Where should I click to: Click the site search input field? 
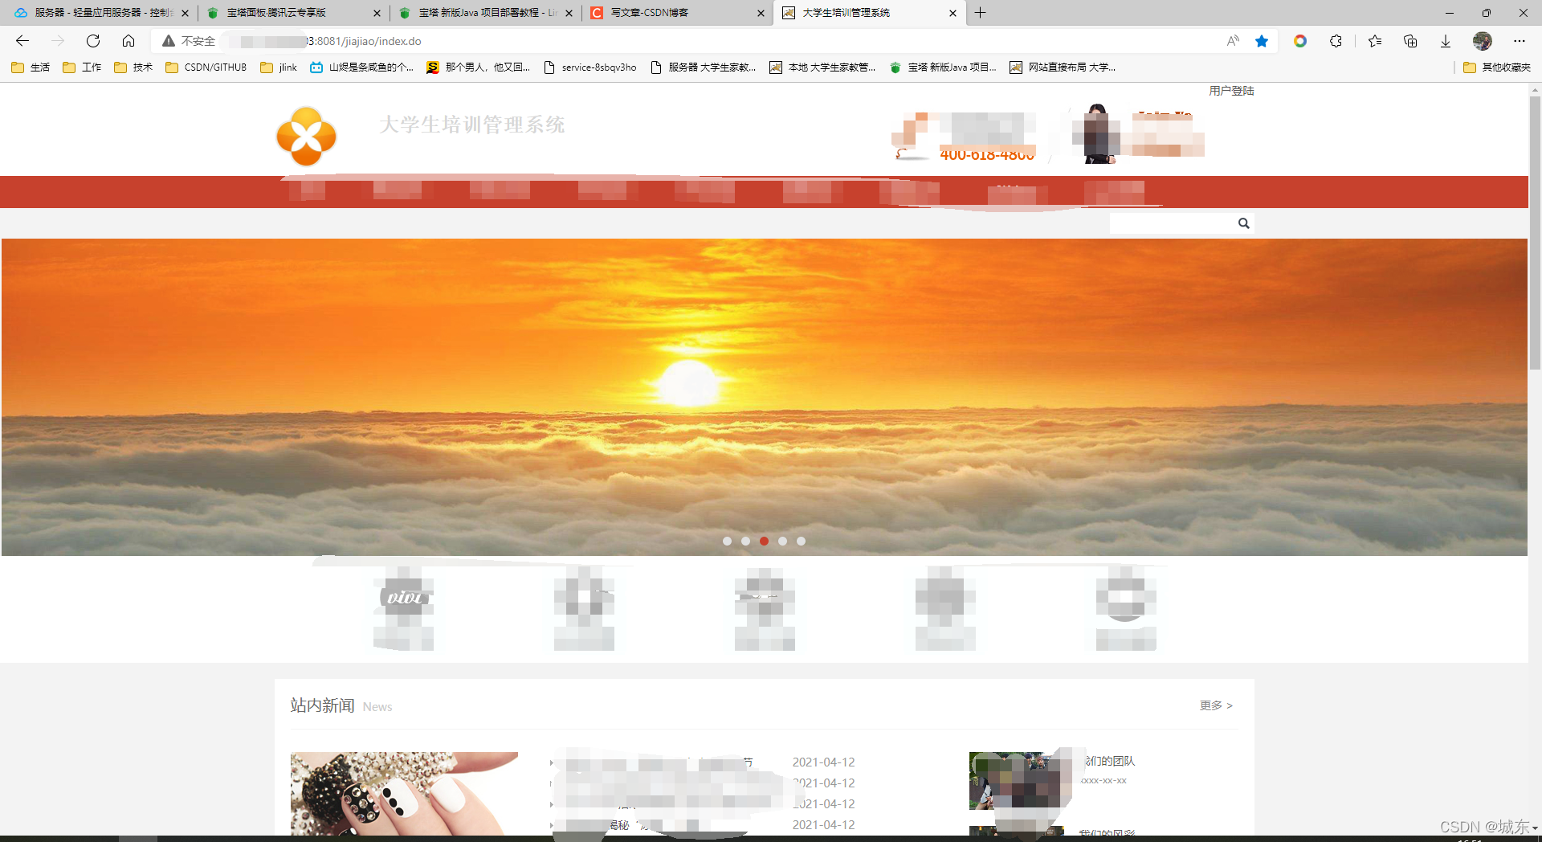1173,223
